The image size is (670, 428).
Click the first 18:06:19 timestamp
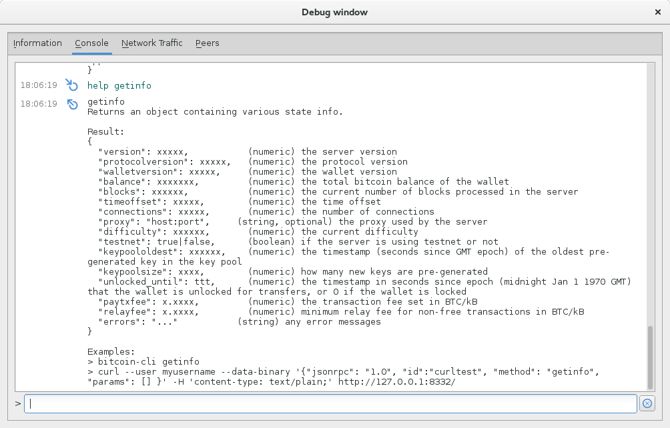click(38, 85)
